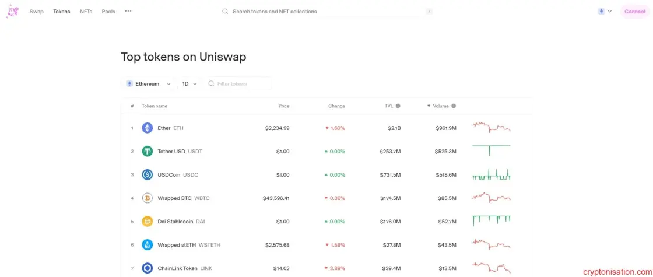Click the magnifier icon in top search bar
Viewport: 653px width, 277px height.
[x=225, y=12]
